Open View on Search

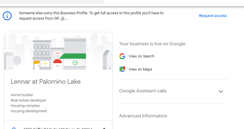(x=141, y=56)
